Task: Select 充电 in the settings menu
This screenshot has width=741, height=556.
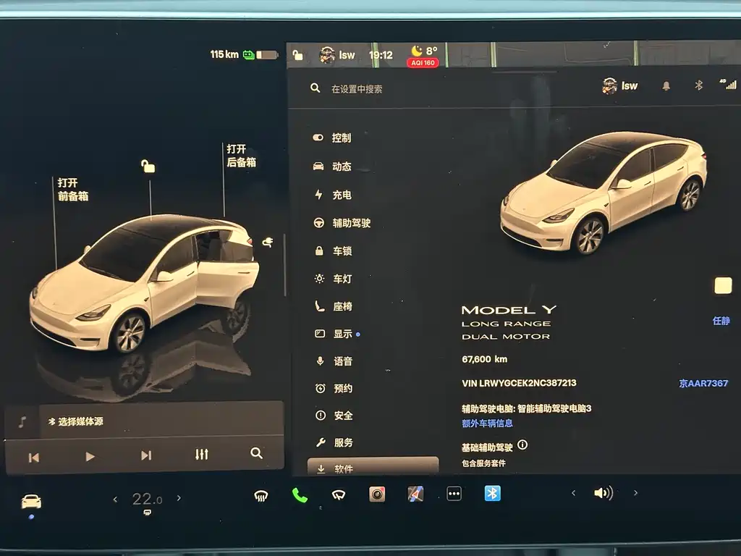Action: (x=342, y=195)
